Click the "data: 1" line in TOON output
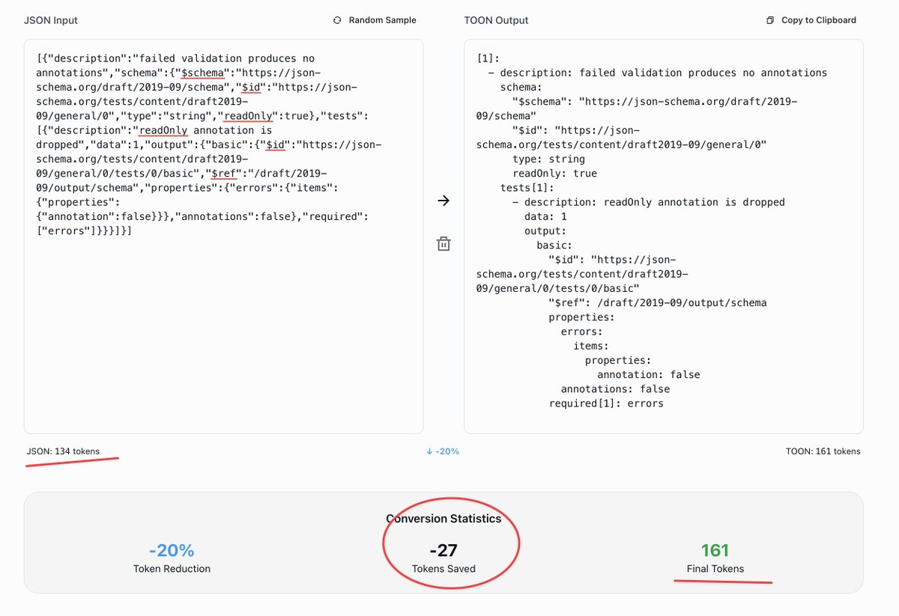Image resolution: width=899 pixels, height=616 pixels. click(545, 216)
